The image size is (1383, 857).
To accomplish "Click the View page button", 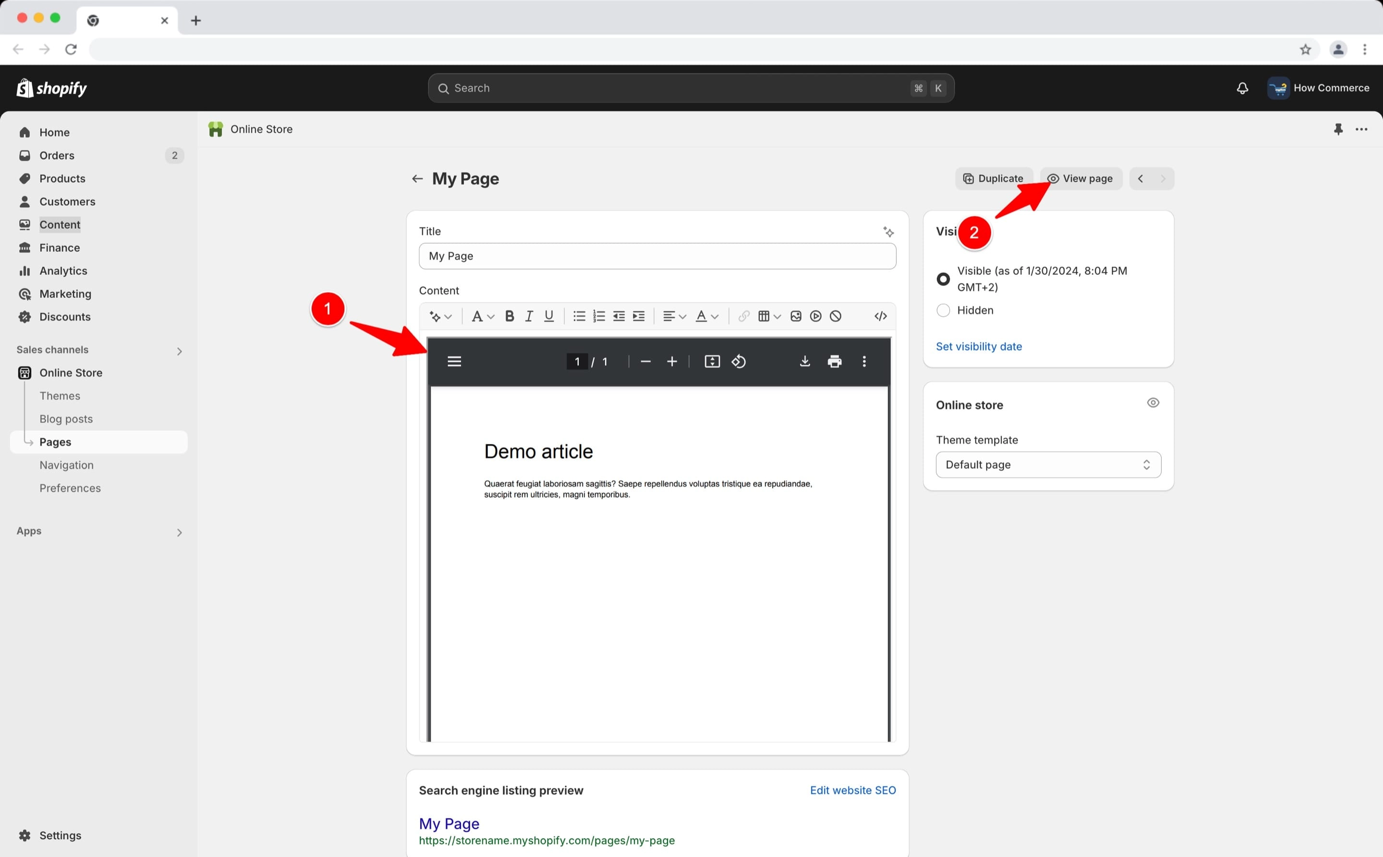I will (x=1080, y=179).
